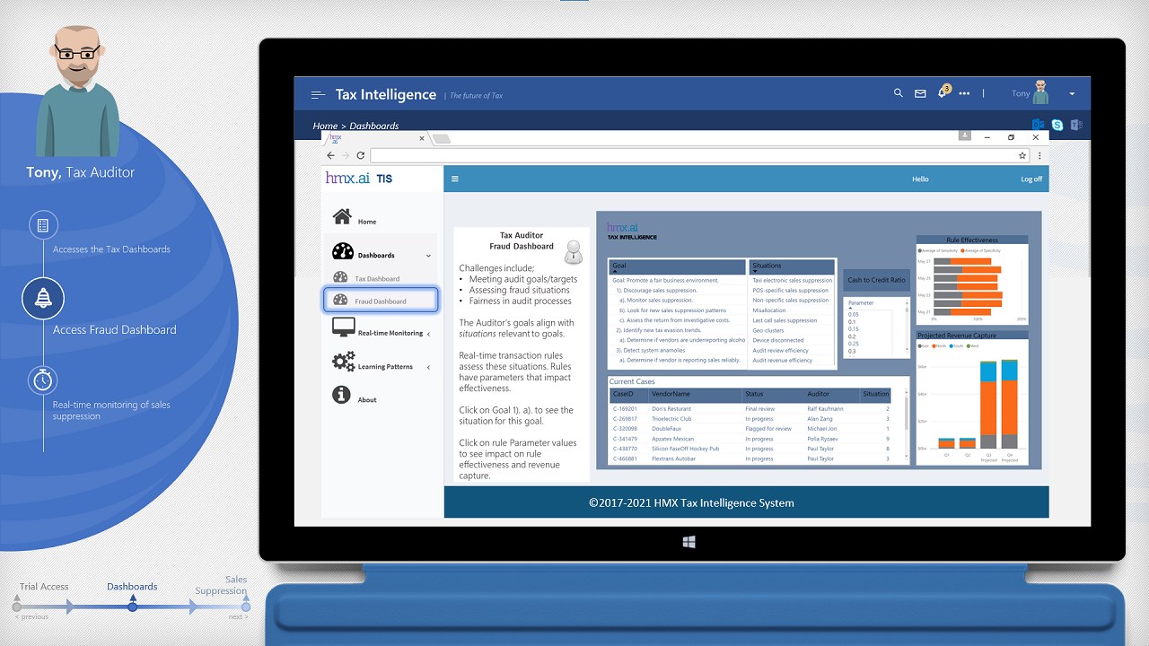Image resolution: width=1149 pixels, height=646 pixels.
Task: Open the mail envelope icon
Action: 920,93
